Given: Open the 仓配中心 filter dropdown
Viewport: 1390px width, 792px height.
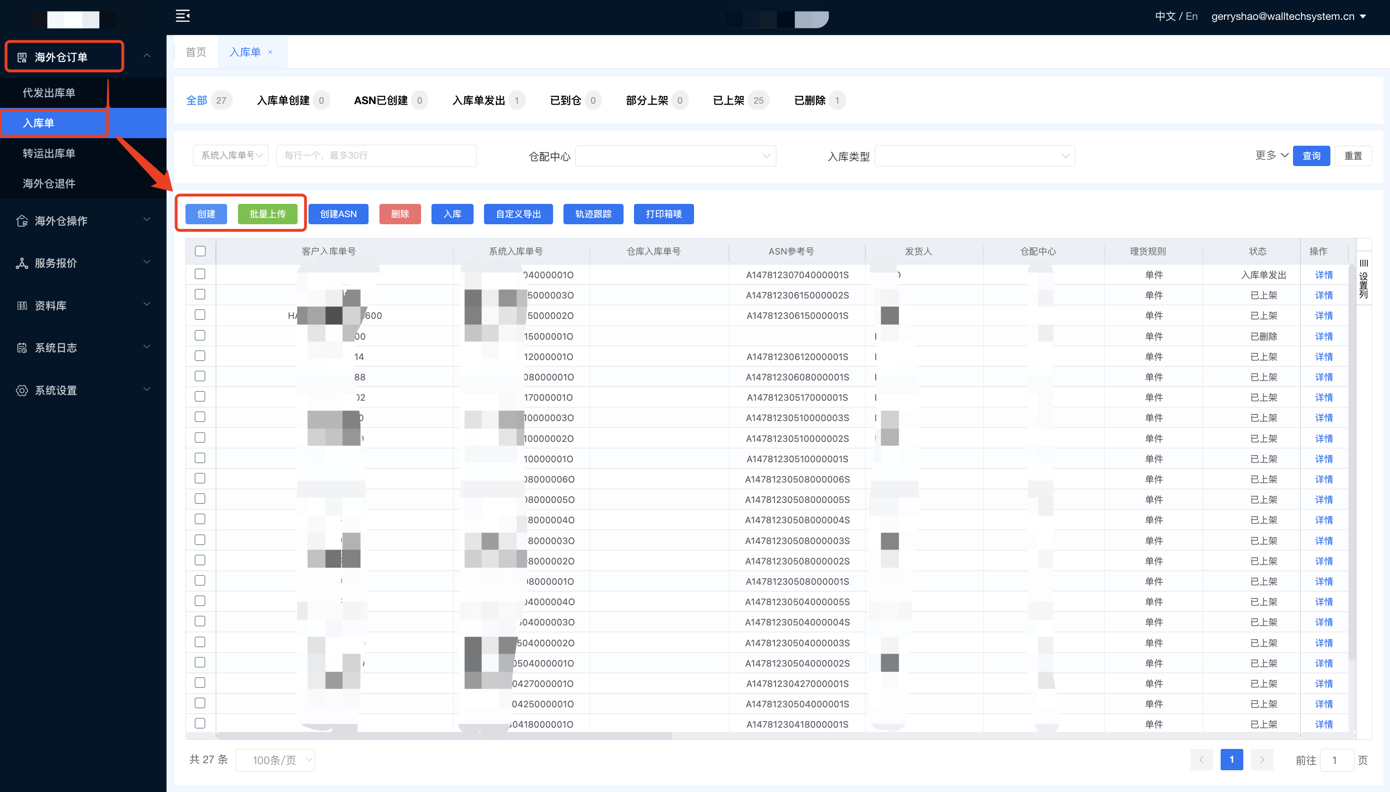Looking at the screenshot, I should 676,156.
